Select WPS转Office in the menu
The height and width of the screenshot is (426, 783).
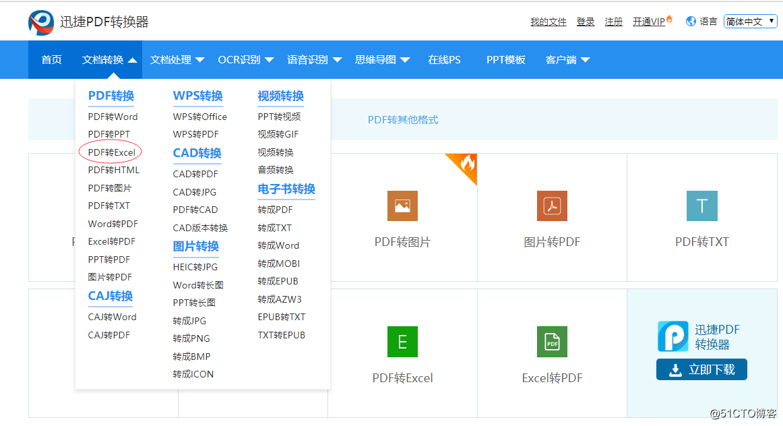pos(199,117)
